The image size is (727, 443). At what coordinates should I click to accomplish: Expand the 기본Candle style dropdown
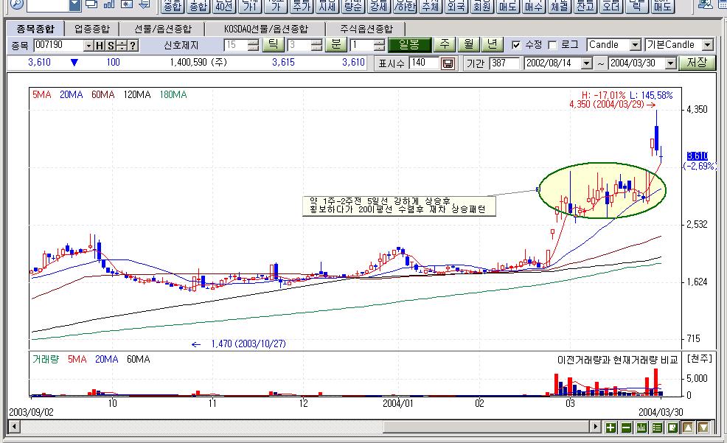707,46
